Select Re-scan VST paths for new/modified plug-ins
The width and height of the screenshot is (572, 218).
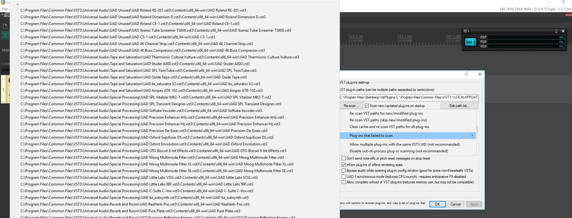tap(408, 113)
